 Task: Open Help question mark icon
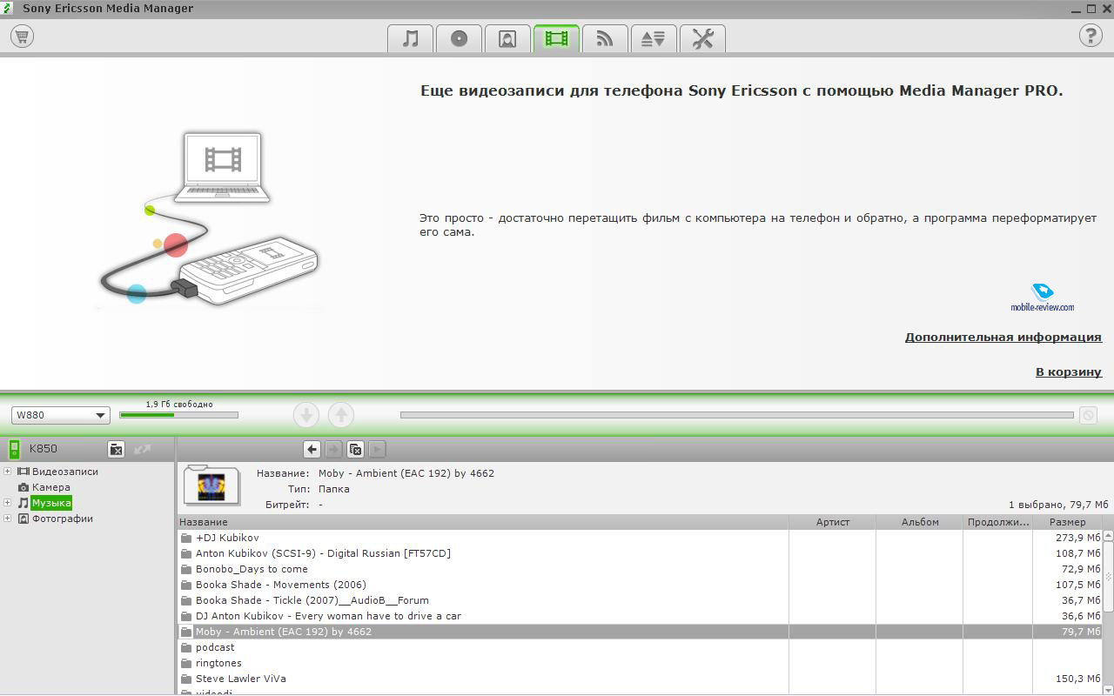tap(1091, 36)
